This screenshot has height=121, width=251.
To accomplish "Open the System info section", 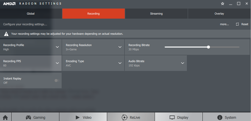I will [227, 117].
